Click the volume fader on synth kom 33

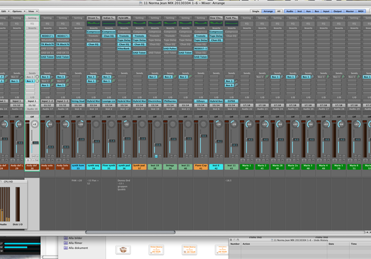click(81, 139)
